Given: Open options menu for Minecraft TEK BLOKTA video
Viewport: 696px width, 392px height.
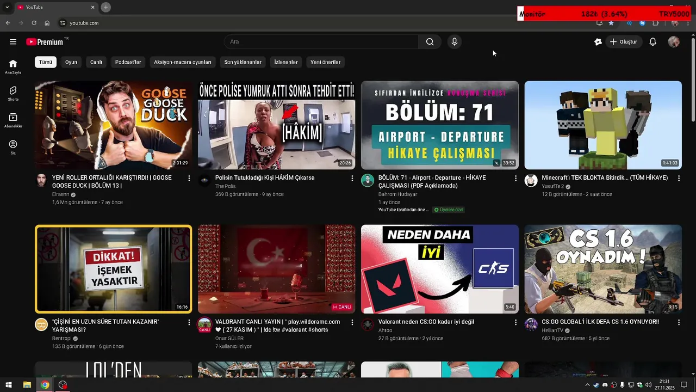Looking at the screenshot, I should click(679, 178).
